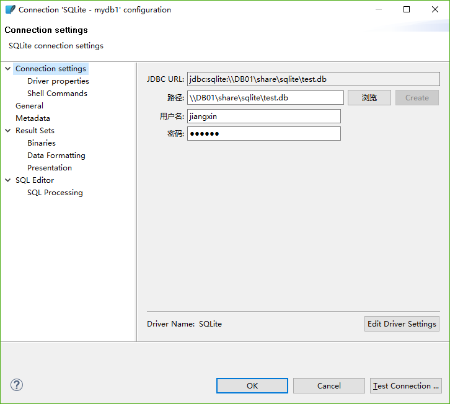The width and height of the screenshot is (450, 404).
Task: Open Shell Commands page
Action: click(58, 93)
